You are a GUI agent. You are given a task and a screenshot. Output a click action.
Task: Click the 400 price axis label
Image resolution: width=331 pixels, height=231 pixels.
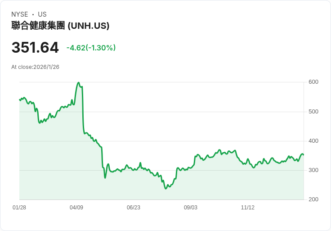pyautogui.click(x=313, y=141)
